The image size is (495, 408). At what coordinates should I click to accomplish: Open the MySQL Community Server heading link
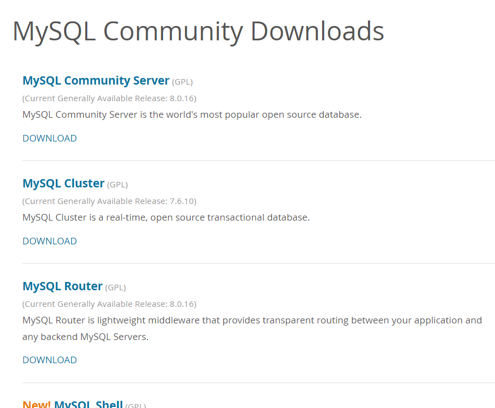pyautogui.click(x=96, y=81)
